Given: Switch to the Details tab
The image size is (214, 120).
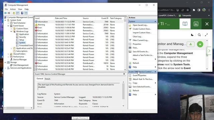Looking at the screenshot, I should point(47,79).
